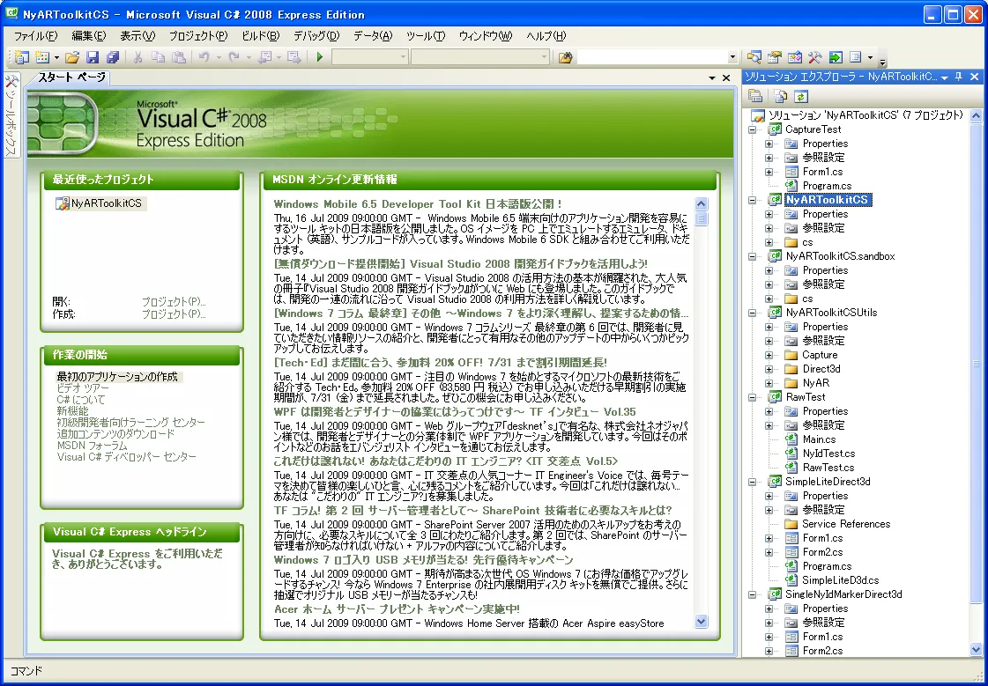988x686 pixels.
Task: Open the vertical ツールボックス side tab
Action: point(11,114)
